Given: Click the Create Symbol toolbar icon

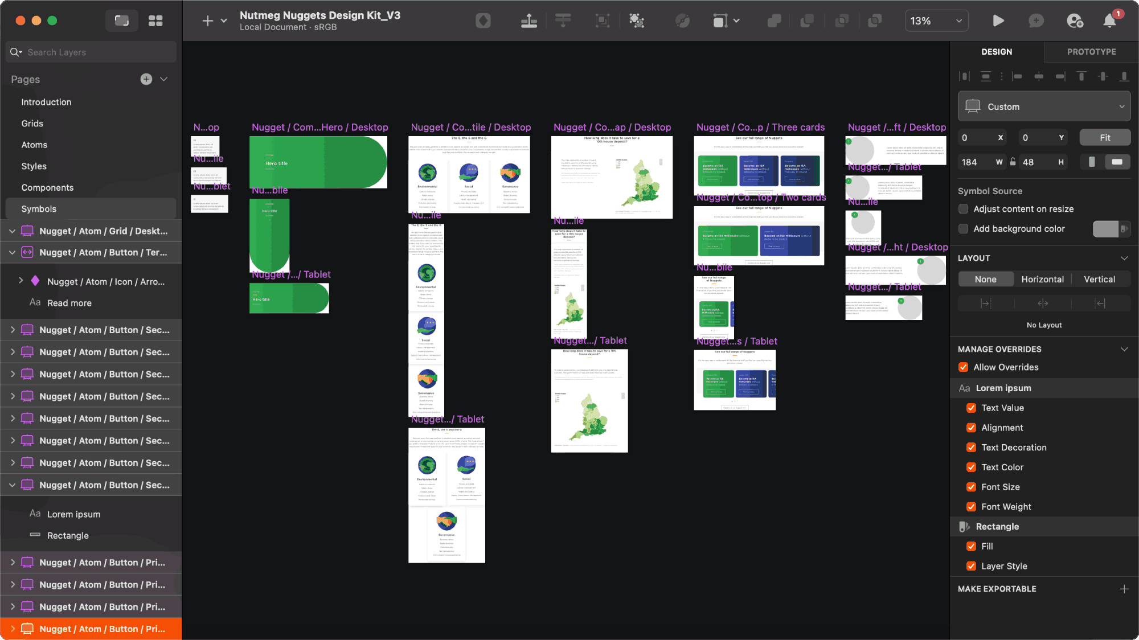Looking at the screenshot, I should point(483,21).
